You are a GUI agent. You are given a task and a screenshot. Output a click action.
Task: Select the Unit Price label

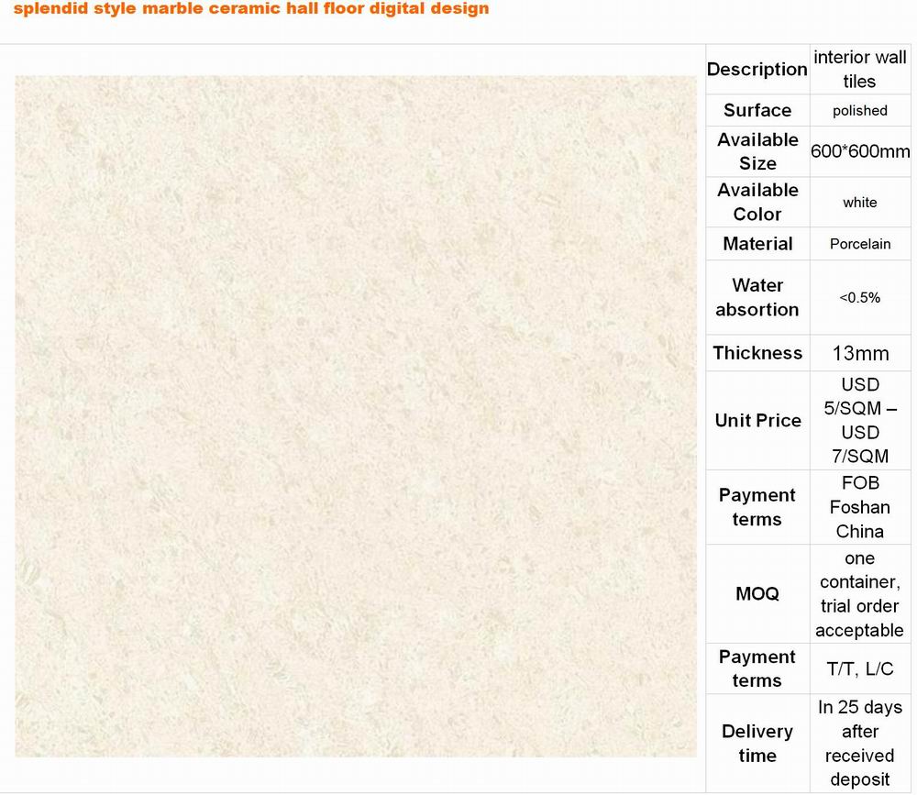pyautogui.click(x=757, y=421)
